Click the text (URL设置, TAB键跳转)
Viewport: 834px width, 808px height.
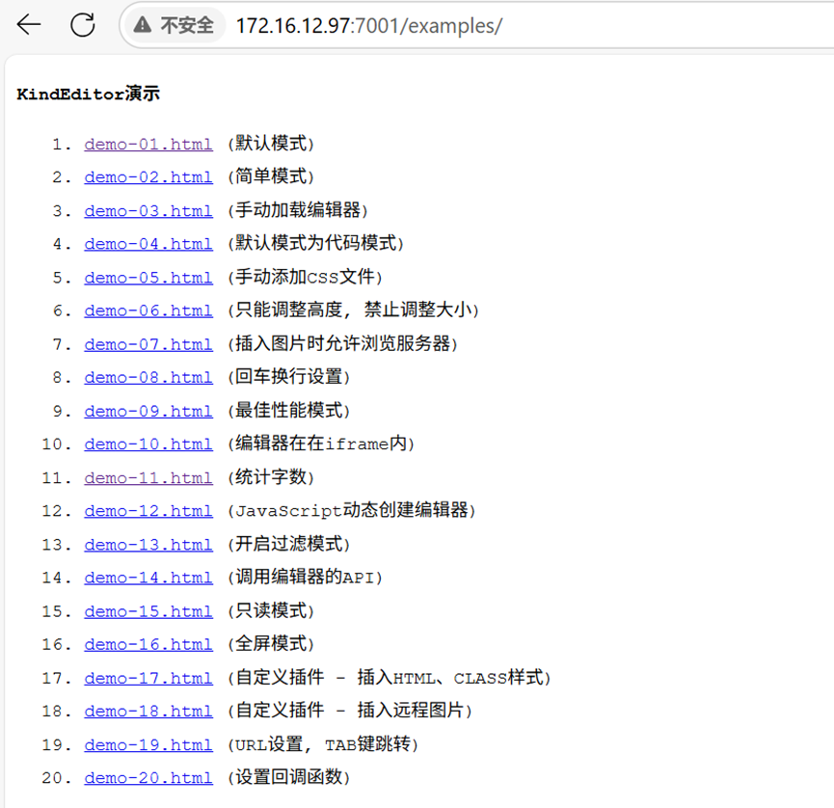(x=323, y=744)
